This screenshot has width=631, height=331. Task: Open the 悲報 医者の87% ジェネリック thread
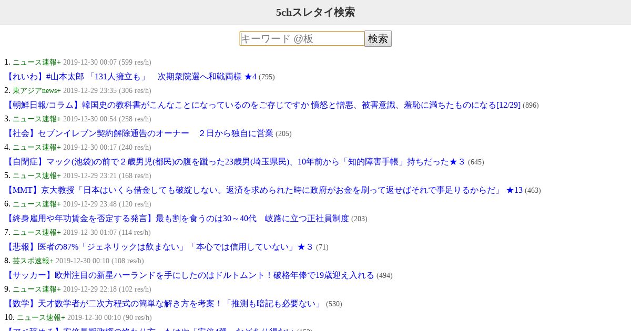point(159,247)
